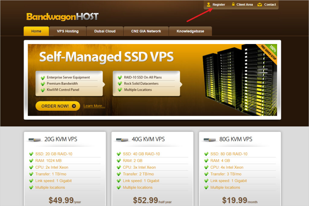Image resolution: width=309 pixels, height=206 pixels.
Task: Click the Client Area padlock icon
Action: (x=233, y=4)
